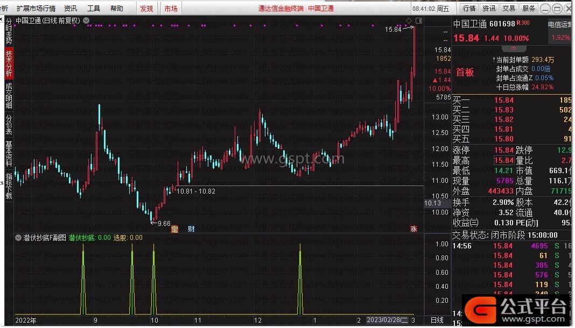Click the 潜伏抄底: 0.00 indicator value
This screenshot has height=328, width=575.
[x=90, y=238]
